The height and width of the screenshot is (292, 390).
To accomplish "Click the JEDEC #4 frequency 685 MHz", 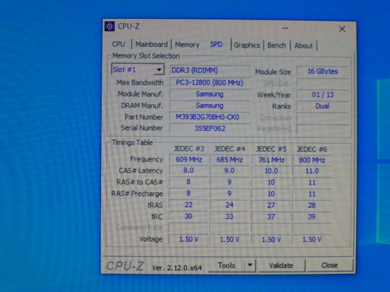I will 229,159.
